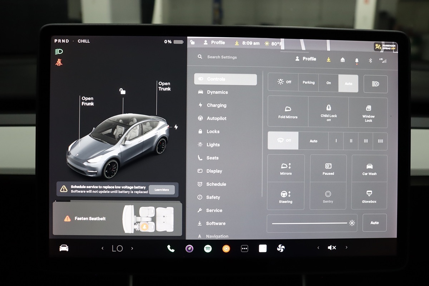Open the dashcam camera app icon
429x286 pixels.
189,248
